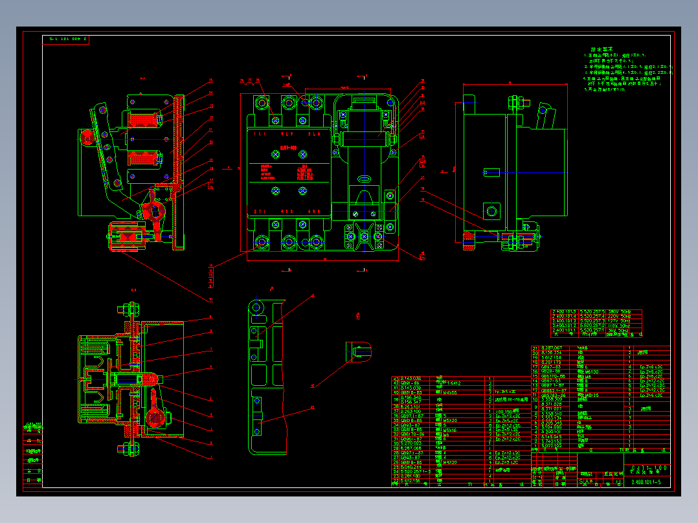Click the mirrored drawing number box top-left
Screen dimensions: 698x523
(66, 39)
